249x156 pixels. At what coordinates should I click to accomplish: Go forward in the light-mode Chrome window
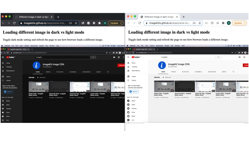[x=134, y=23]
